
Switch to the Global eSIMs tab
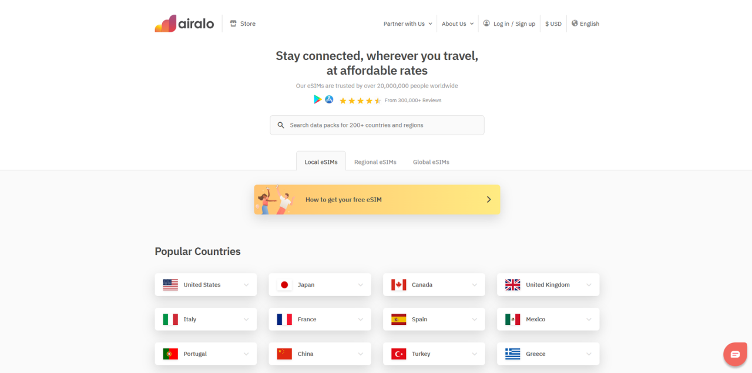pos(431,162)
